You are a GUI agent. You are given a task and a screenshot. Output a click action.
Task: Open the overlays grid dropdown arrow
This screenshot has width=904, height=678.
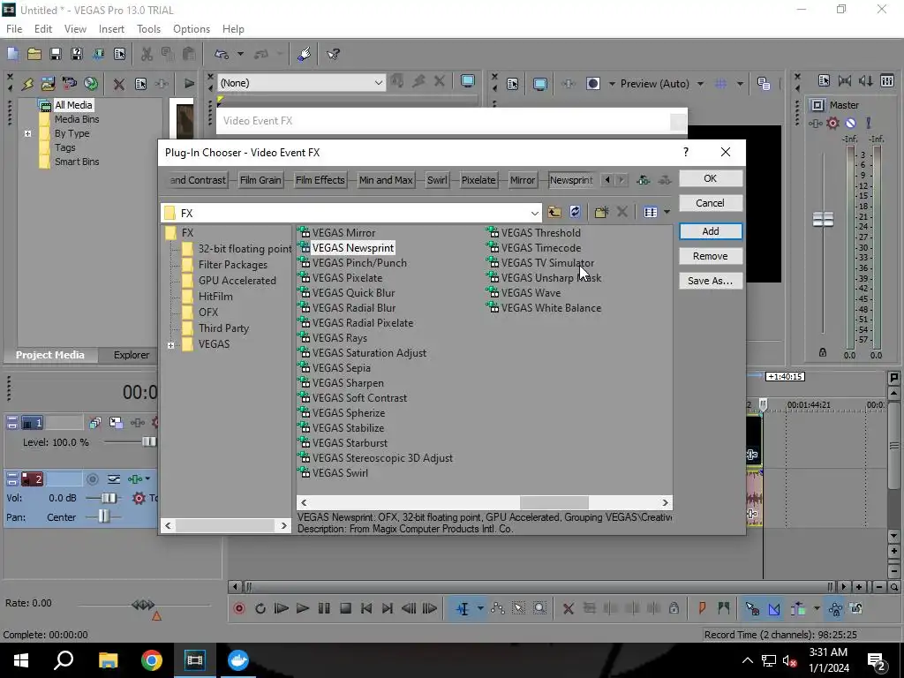click(740, 84)
